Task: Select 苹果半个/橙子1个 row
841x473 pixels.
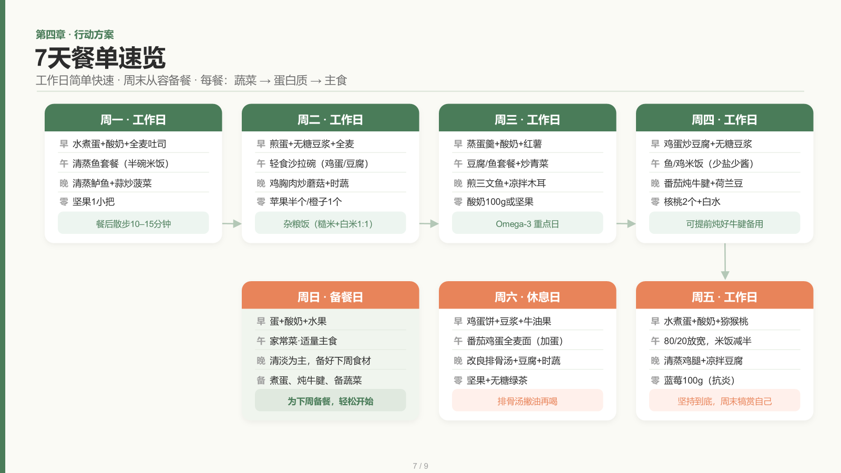Action: (x=331, y=202)
